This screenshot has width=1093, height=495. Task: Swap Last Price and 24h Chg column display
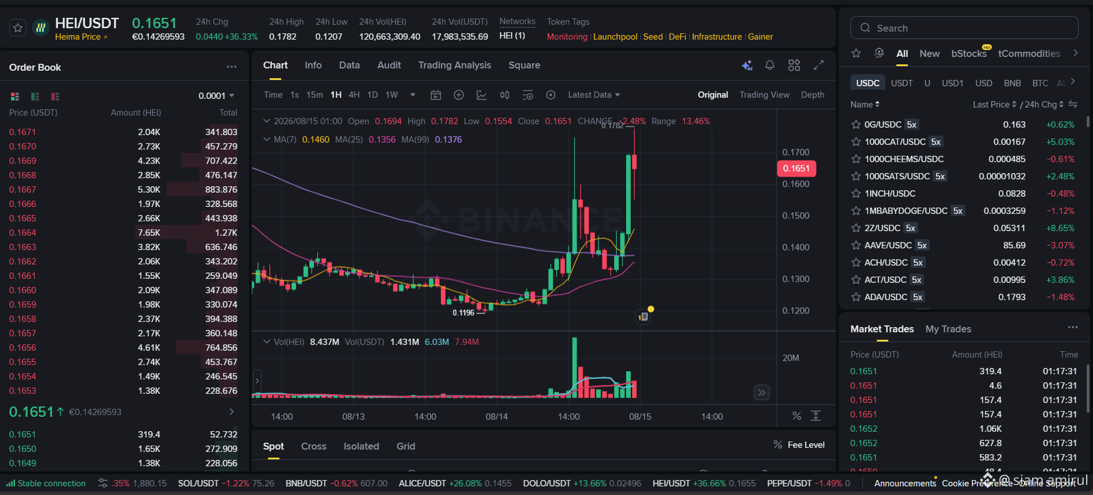click(x=1073, y=104)
